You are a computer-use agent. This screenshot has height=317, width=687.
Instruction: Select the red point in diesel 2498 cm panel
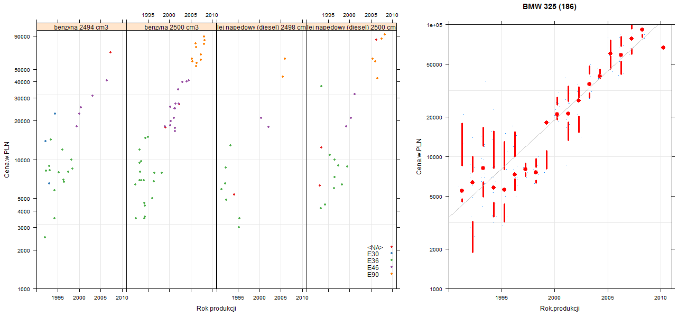pos(234,194)
